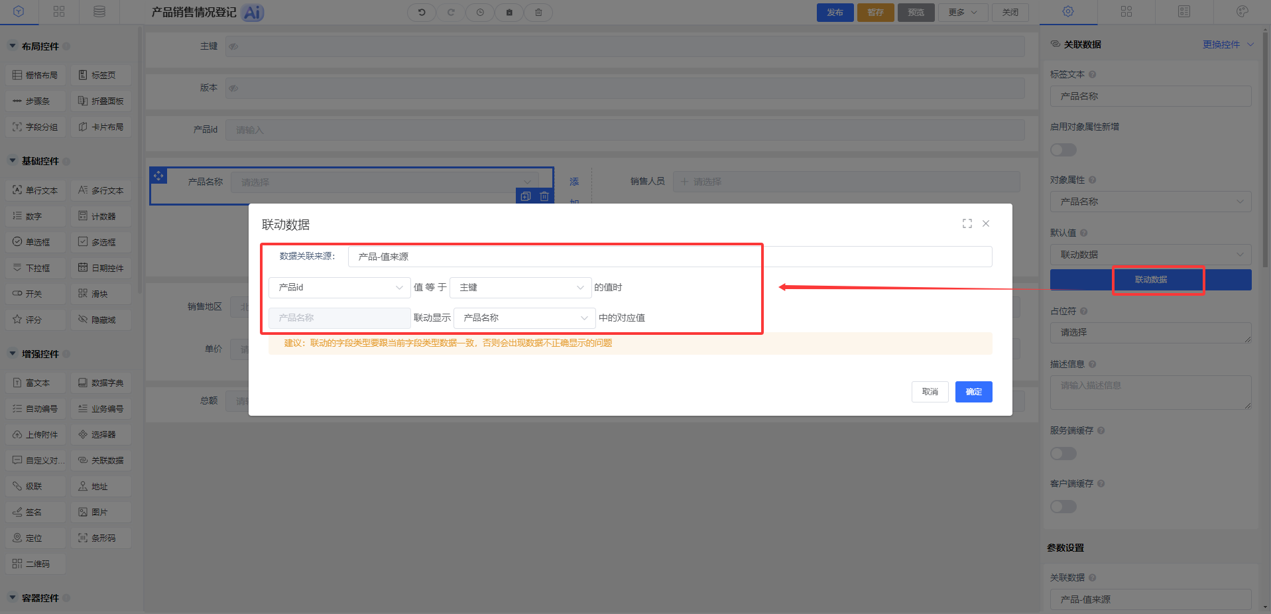Collapse the 增强控件 section
The image size is (1271, 614).
pos(13,354)
